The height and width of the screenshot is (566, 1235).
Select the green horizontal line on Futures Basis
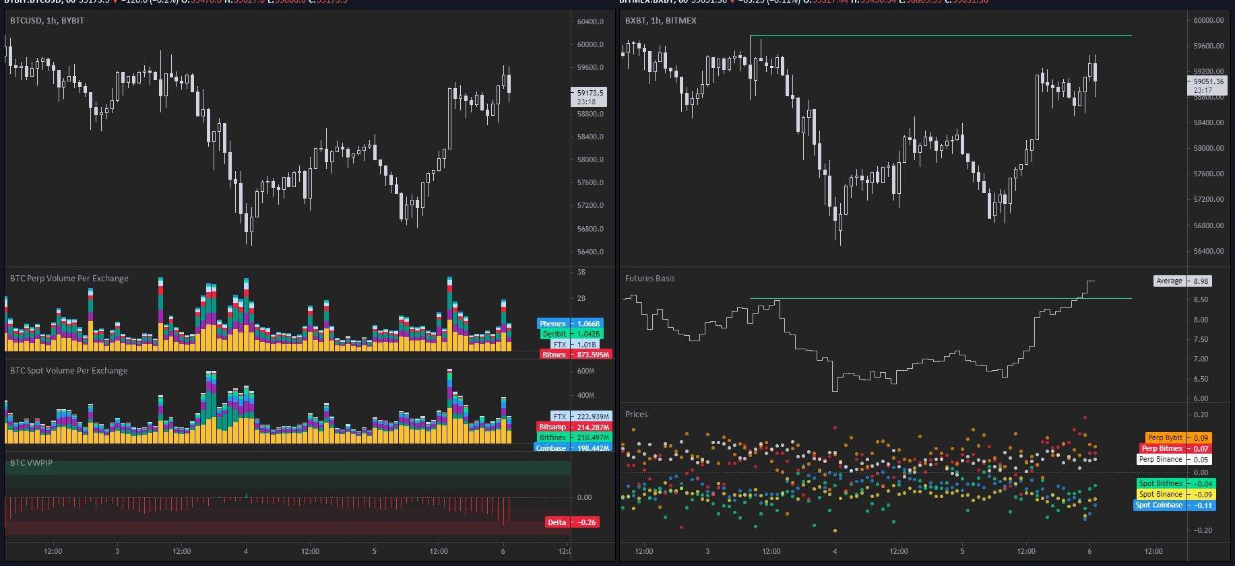(943, 298)
